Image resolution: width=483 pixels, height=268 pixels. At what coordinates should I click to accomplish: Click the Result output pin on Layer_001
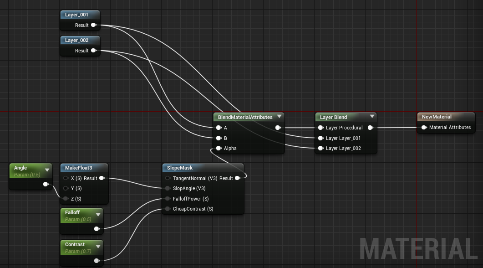point(94,25)
